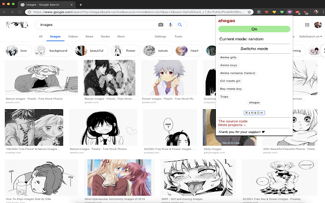
Task: Click the gray T extension icon
Action: [x=259, y=12]
